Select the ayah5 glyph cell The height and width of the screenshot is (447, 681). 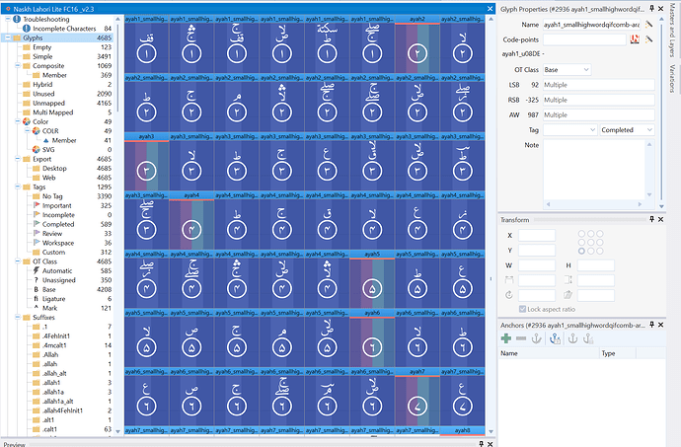coord(372,279)
